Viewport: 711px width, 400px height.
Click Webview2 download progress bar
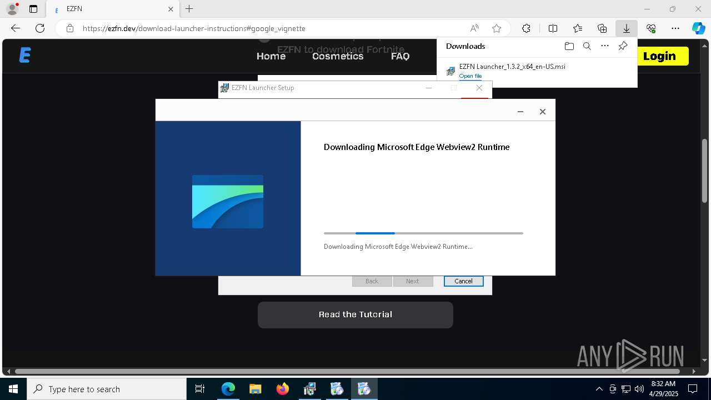(423, 233)
